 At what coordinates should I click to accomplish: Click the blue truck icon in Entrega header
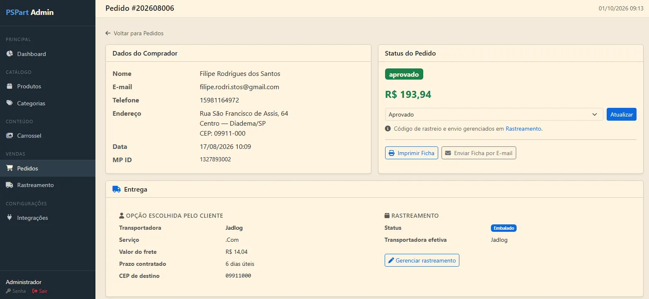point(117,189)
